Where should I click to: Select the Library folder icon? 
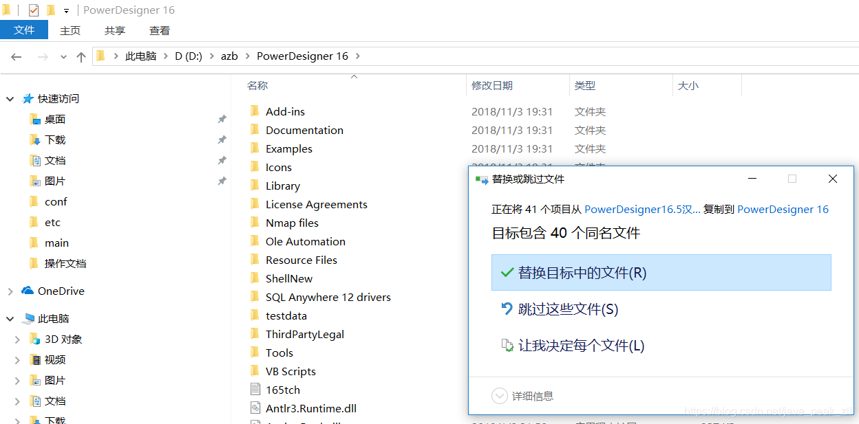tap(255, 186)
